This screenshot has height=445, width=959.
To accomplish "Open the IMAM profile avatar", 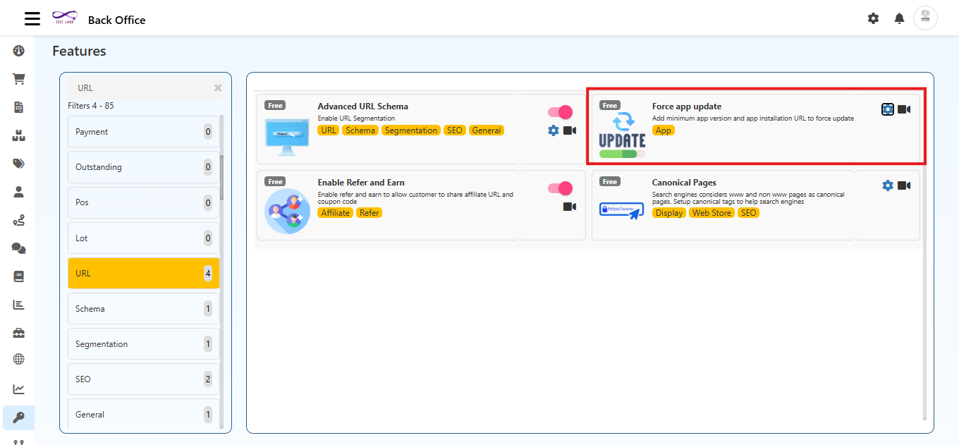I will tap(925, 18).
